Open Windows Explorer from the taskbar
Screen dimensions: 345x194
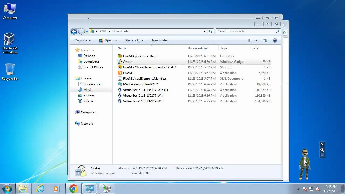tap(23, 189)
